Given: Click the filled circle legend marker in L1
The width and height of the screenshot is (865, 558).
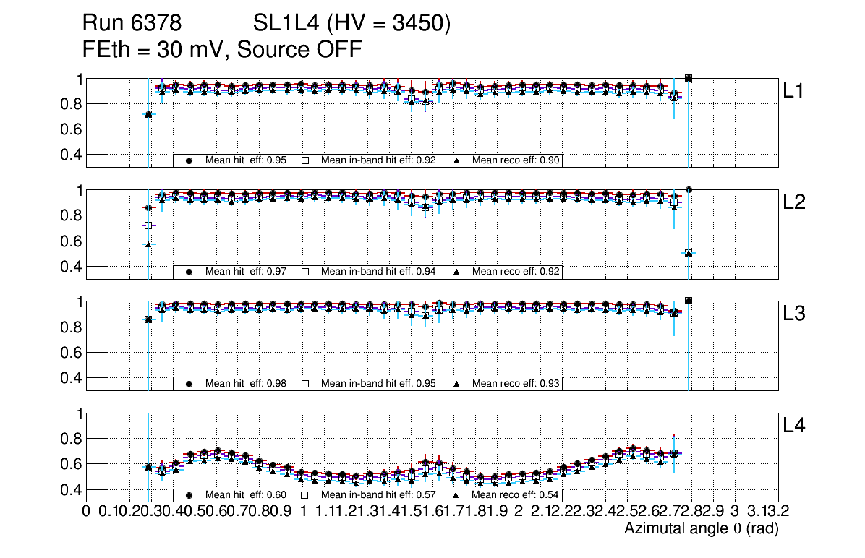Looking at the screenshot, I should coord(189,160).
